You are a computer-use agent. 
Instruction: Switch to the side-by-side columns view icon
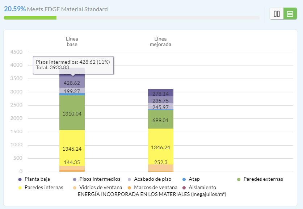point(277,14)
